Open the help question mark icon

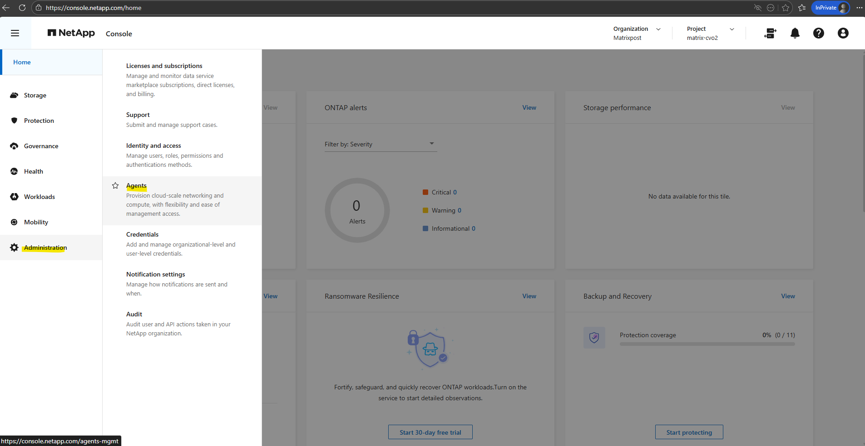[x=818, y=33]
